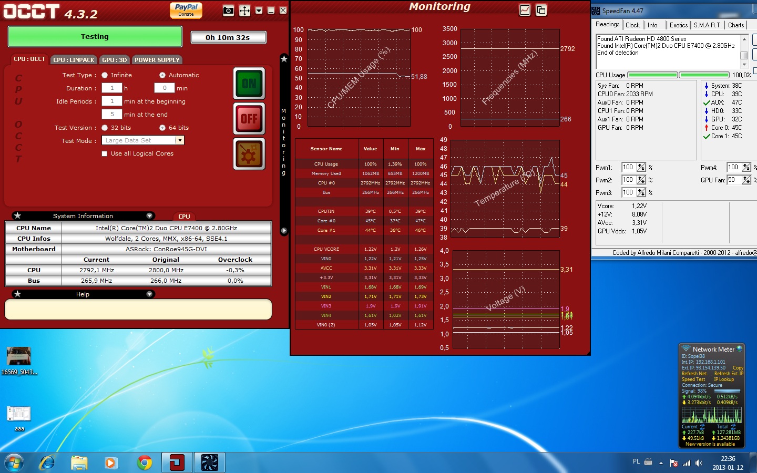Click the Pwm4 spinner arrows in SpeedFan
The image size is (757, 473).
coord(746,167)
